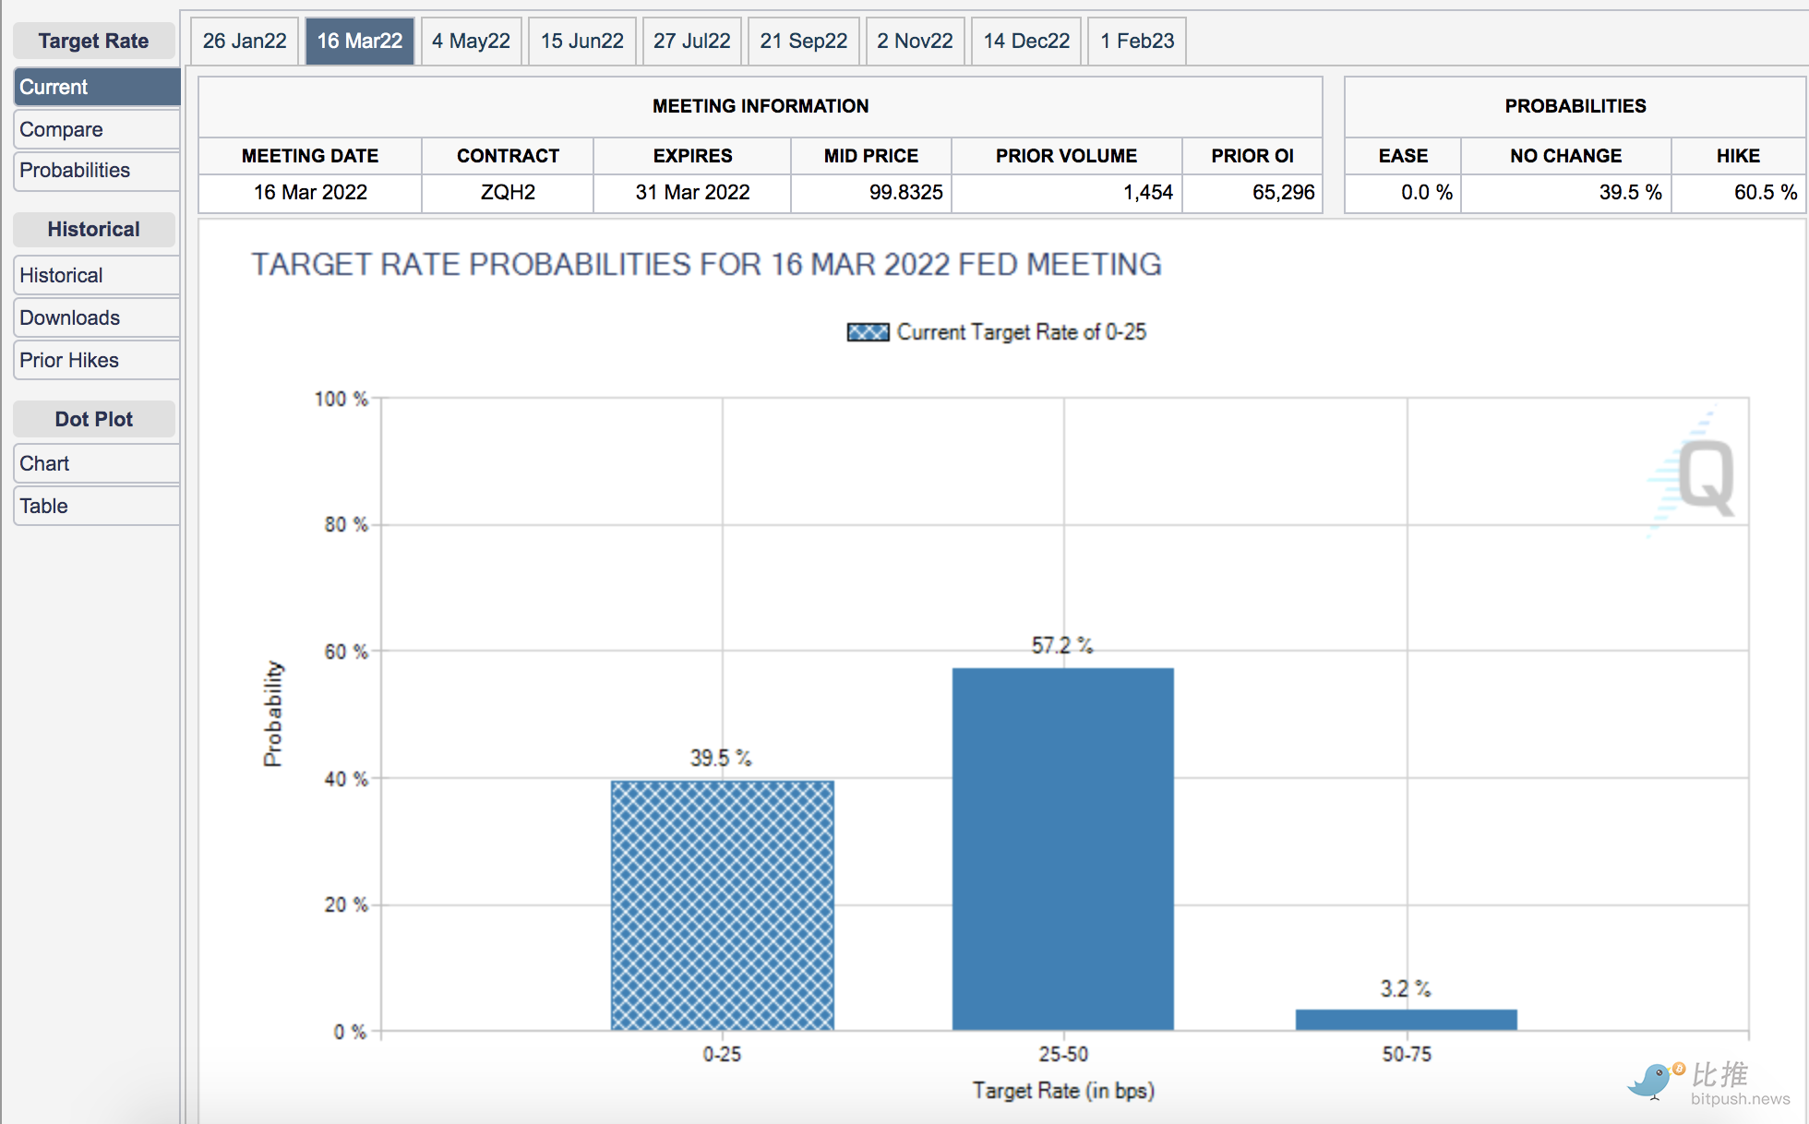Click the 0-25 x-axis label
Screen dimensions: 1809x1124
click(x=722, y=1054)
